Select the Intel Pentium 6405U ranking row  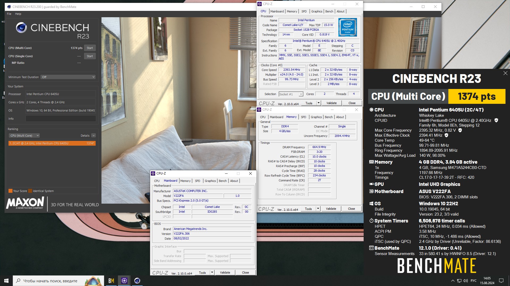click(x=52, y=143)
